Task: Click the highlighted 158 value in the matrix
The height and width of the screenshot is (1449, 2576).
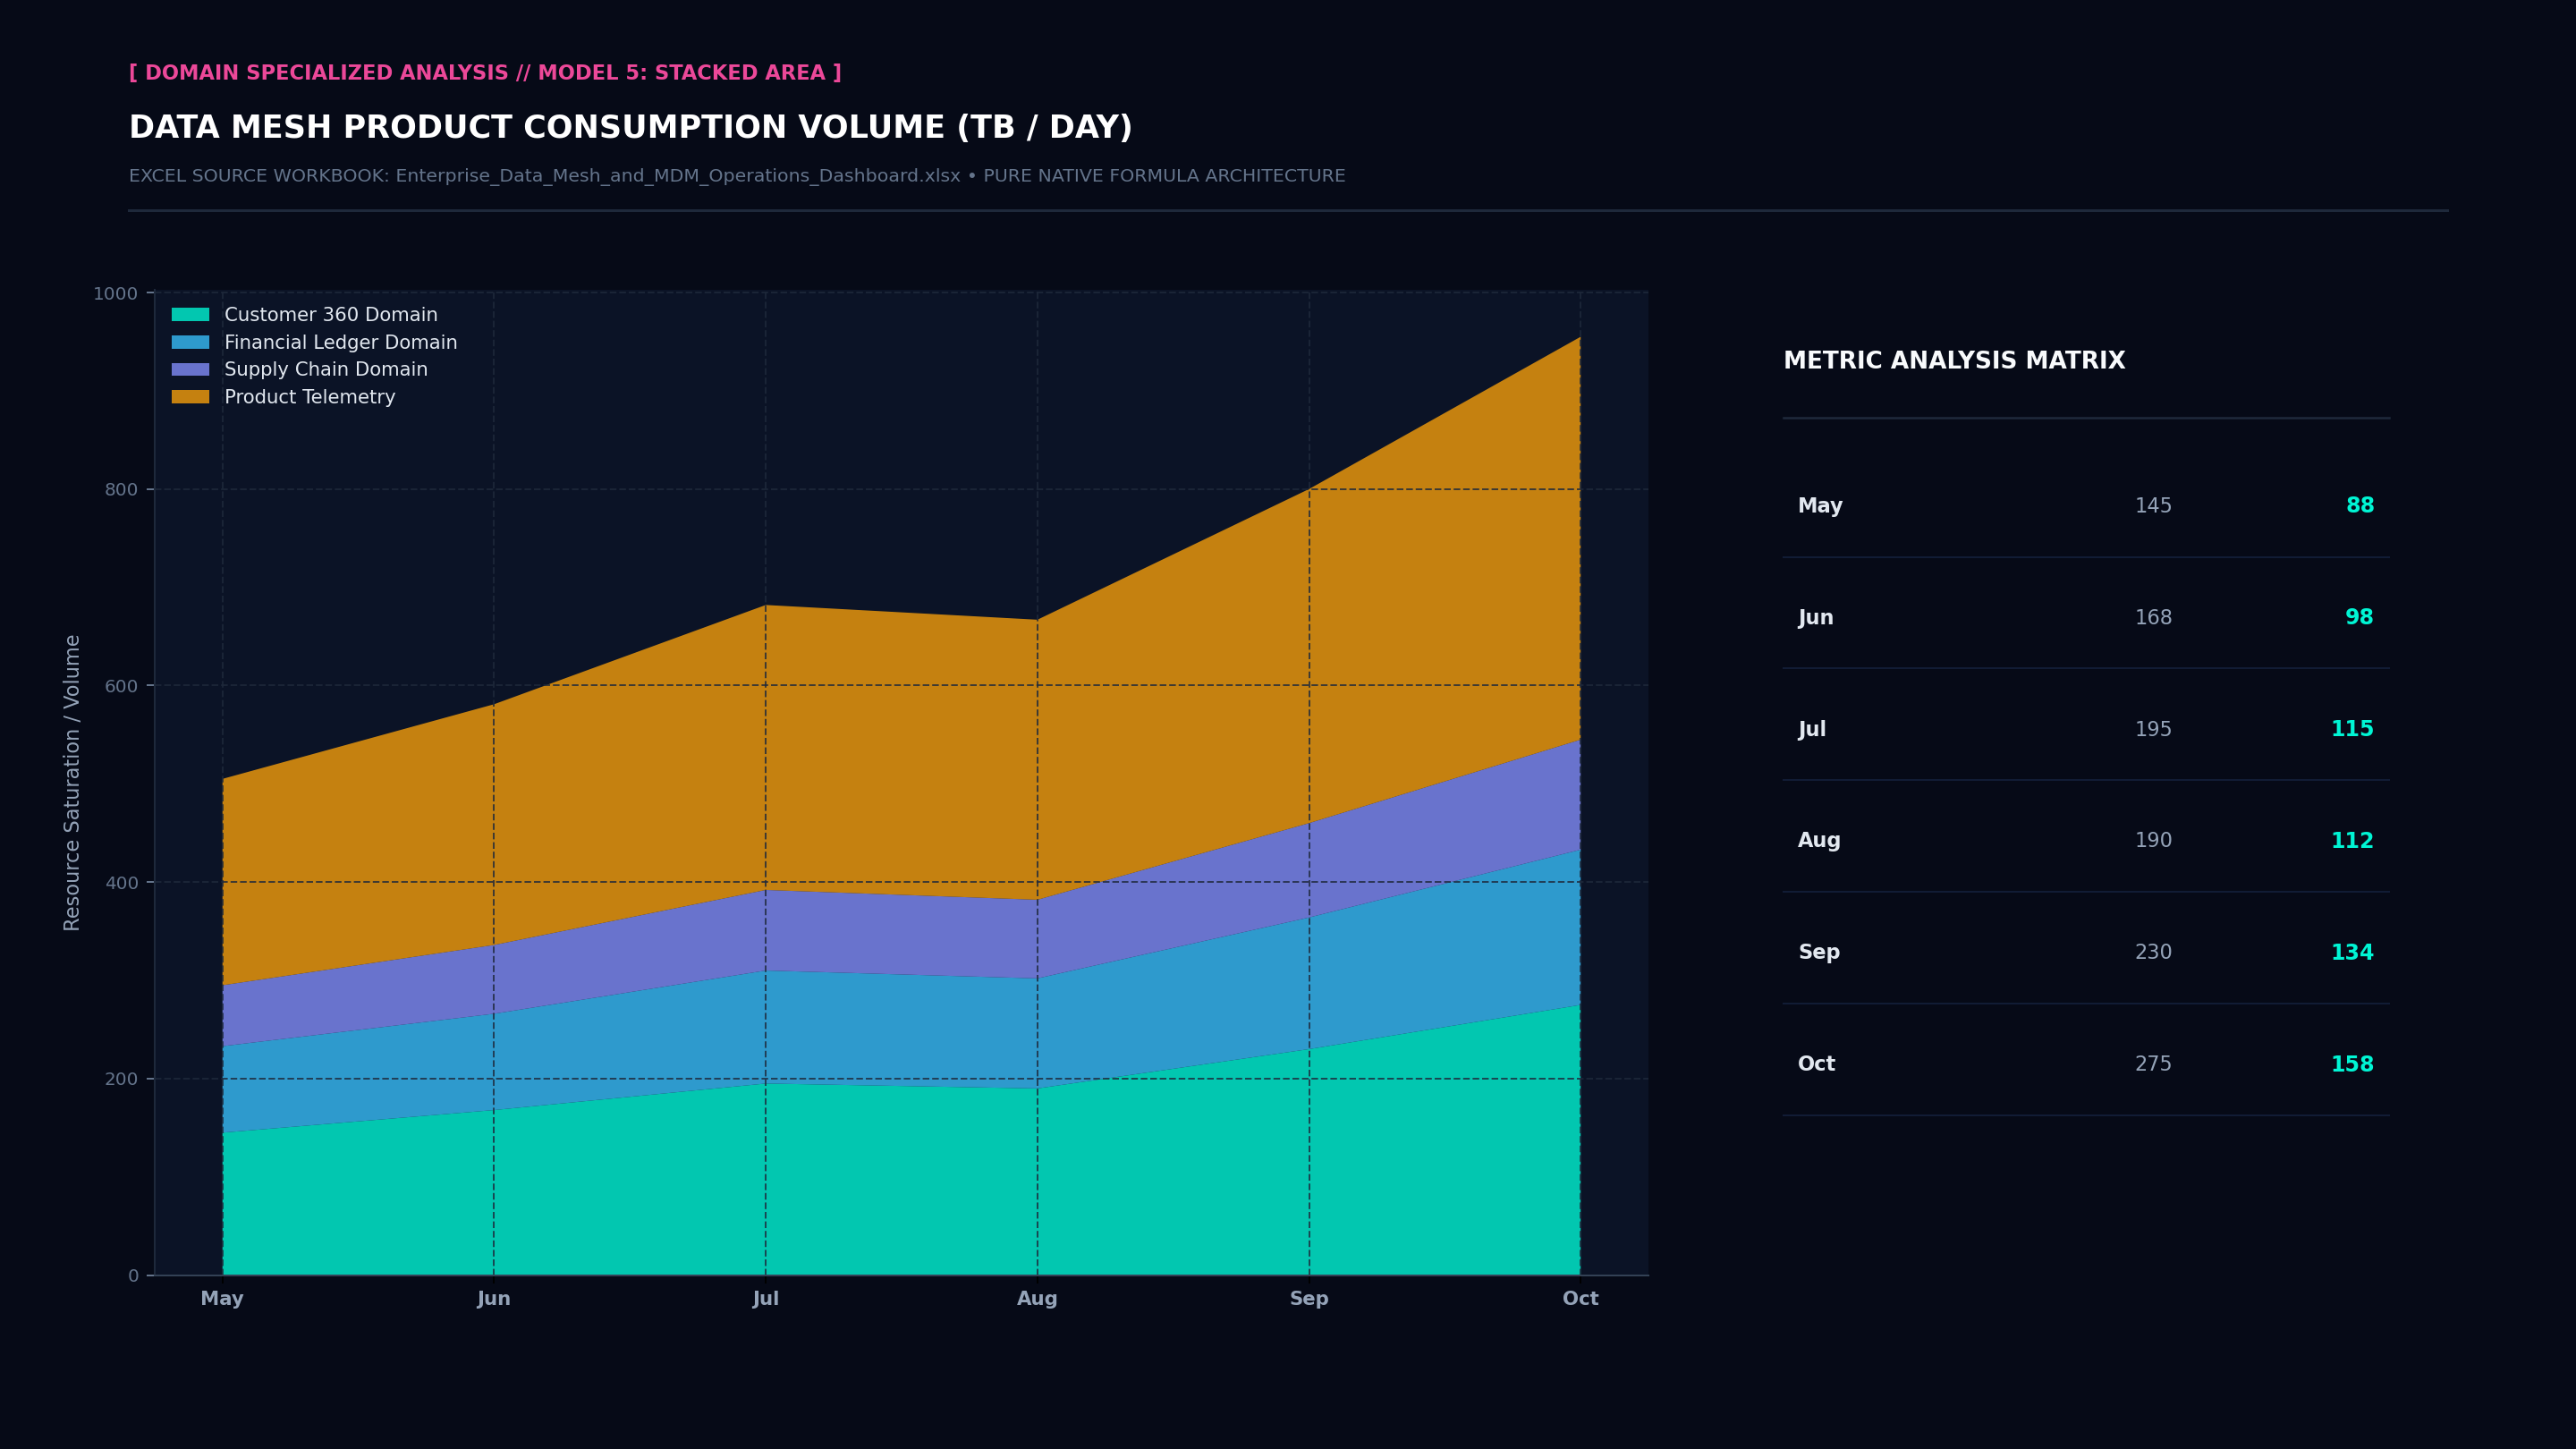Action: point(2352,1064)
